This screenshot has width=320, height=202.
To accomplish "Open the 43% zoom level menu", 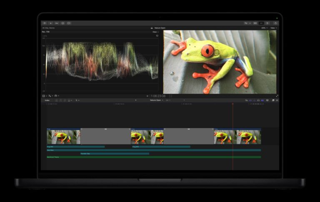I will (264, 28).
